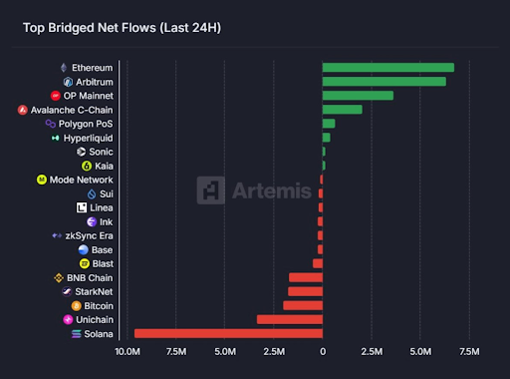Click the Mode Network label
Viewport: 510px width, 379px height.
click(x=82, y=180)
